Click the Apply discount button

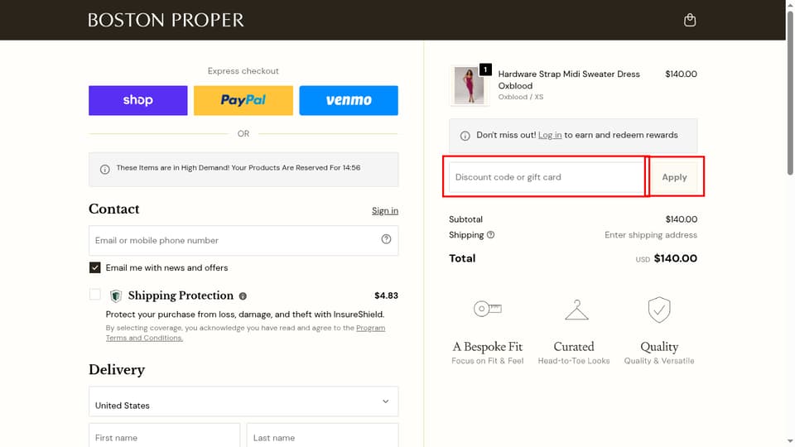click(x=674, y=177)
